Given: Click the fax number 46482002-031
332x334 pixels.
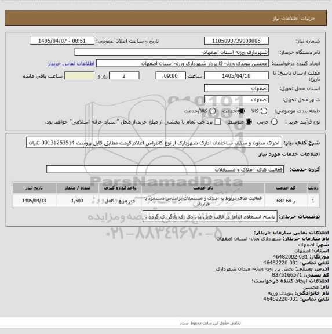Looking at the screenshot, I should point(290,257).
